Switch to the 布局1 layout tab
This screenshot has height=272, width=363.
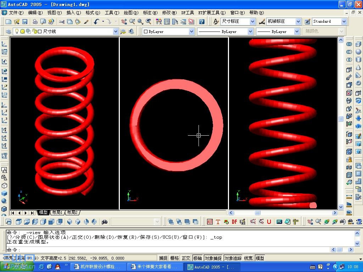[57, 212]
